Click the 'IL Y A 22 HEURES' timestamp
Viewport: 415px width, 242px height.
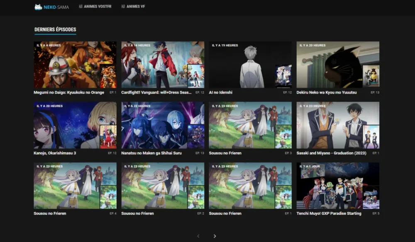[137, 106]
